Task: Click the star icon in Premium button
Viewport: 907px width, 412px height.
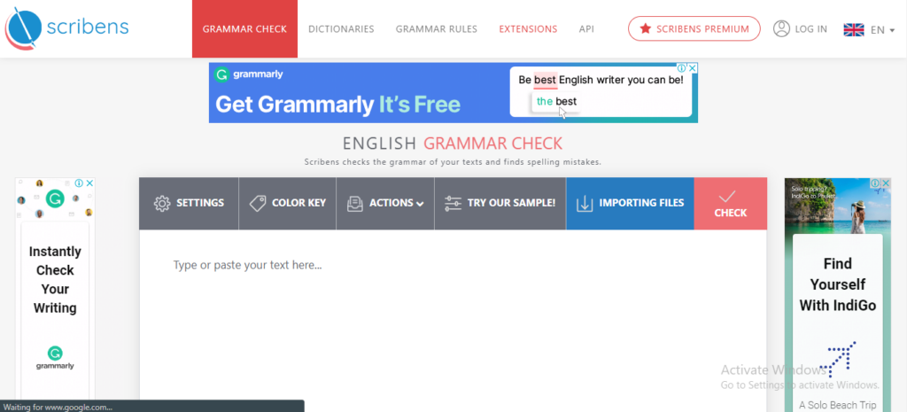Action: click(x=646, y=28)
